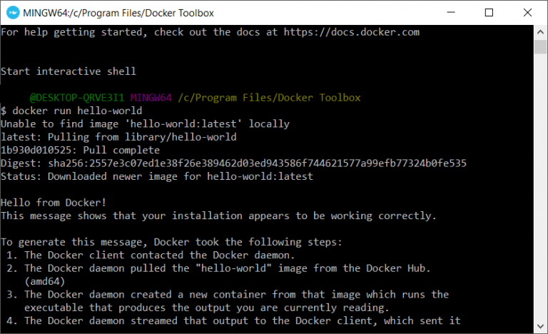This screenshot has height=334, width=548.
Task: Click the green @DESKTOP-QRVE3I1 hostname text
Action: tap(77, 98)
